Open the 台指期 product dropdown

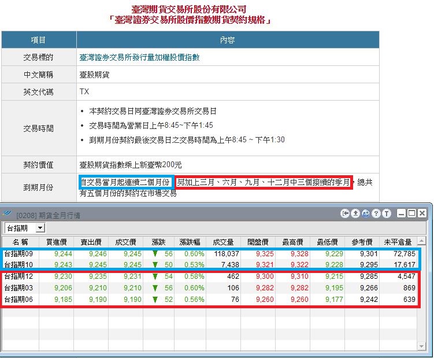(x=40, y=228)
